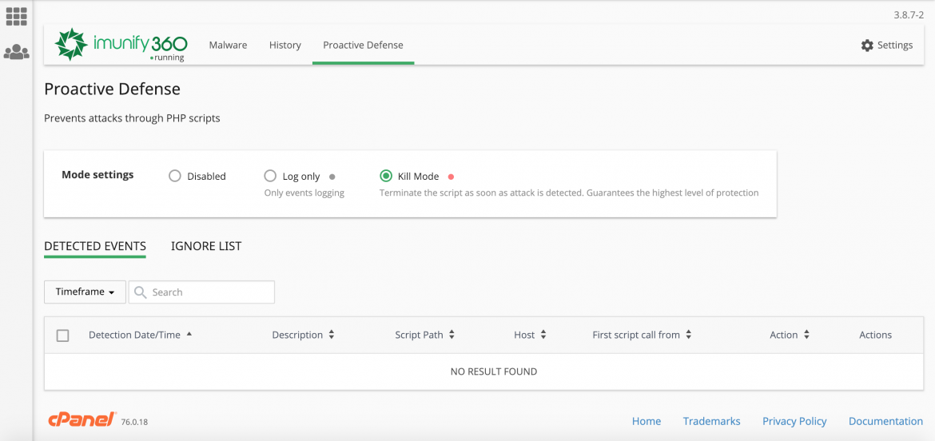This screenshot has height=441, width=935.
Task: Select the Disabled mode radio button
Action: 175,176
